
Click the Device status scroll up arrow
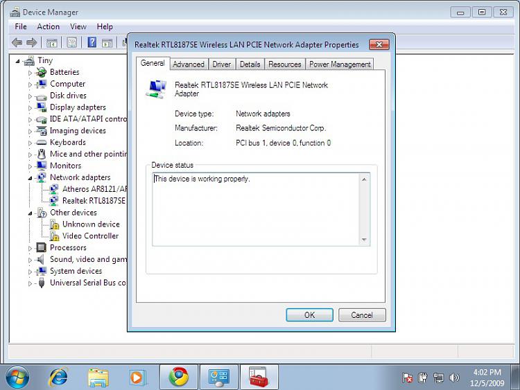pos(364,179)
